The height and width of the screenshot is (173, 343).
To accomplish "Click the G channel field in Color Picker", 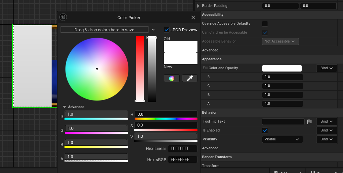I will 96,128.
